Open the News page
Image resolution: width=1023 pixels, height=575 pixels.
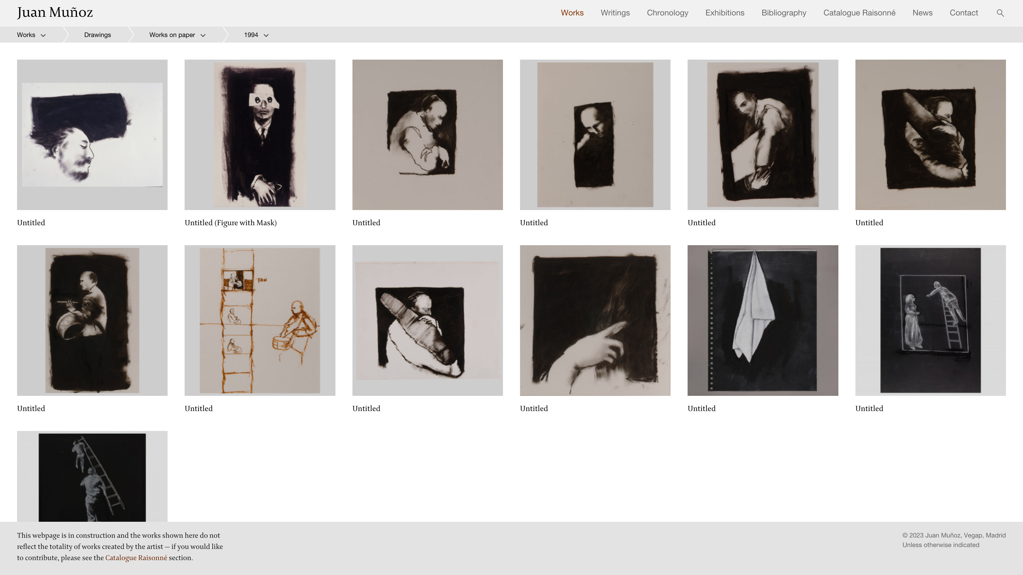pyautogui.click(x=922, y=13)
